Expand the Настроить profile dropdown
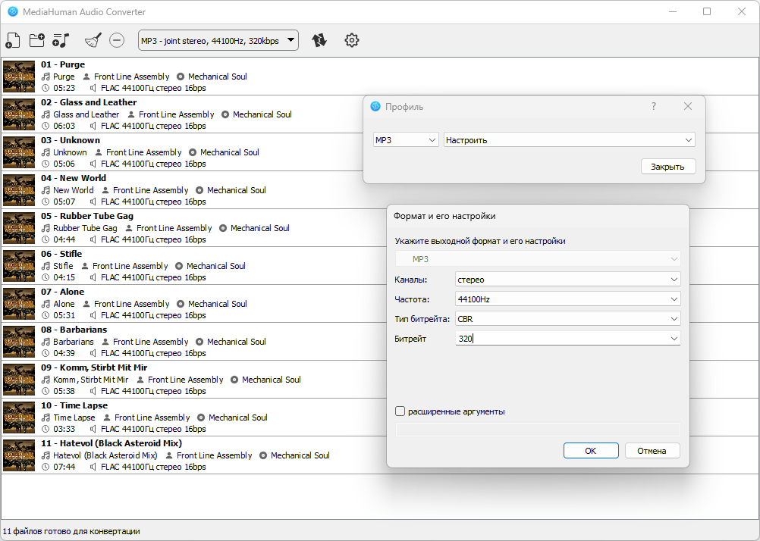The width and height of the screenshot is (760, 541). (x=569, y=140)
